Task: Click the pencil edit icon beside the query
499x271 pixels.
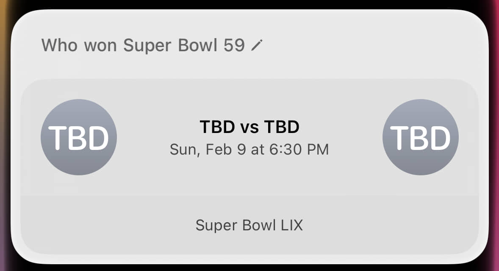Action: click(257, 45)
